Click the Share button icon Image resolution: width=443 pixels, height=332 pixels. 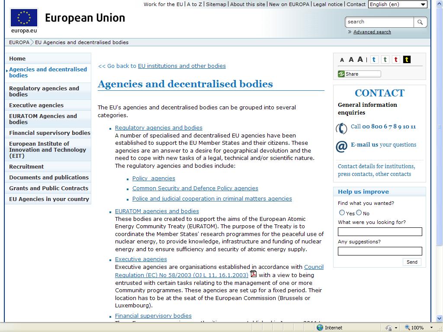(x=342, y=74)
